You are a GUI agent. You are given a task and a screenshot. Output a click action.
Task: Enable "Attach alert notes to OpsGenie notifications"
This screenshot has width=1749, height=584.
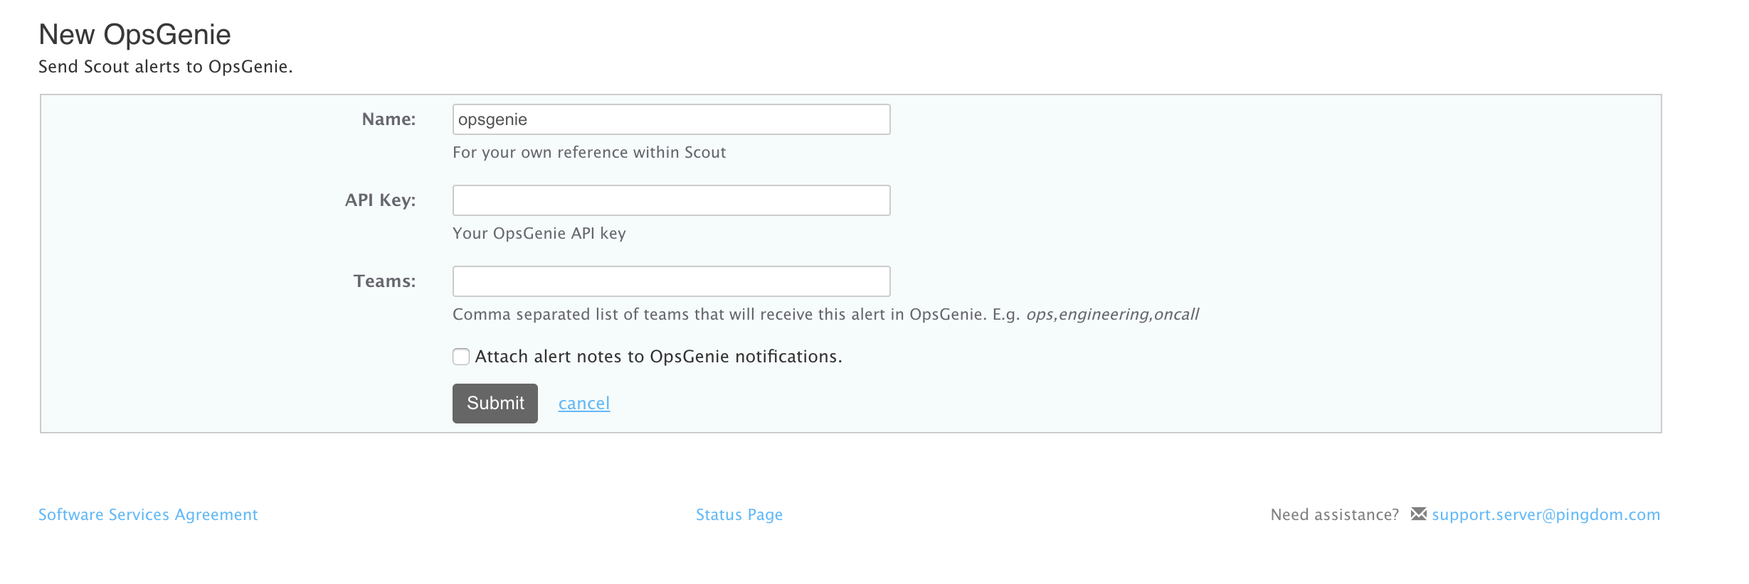tap(461, 357)
